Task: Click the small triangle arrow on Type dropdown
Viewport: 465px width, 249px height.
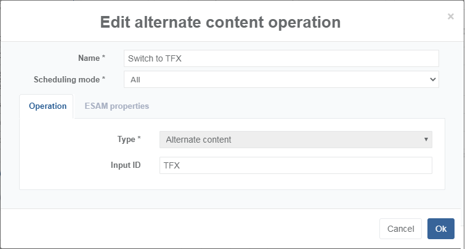Action: click(426, 140)
